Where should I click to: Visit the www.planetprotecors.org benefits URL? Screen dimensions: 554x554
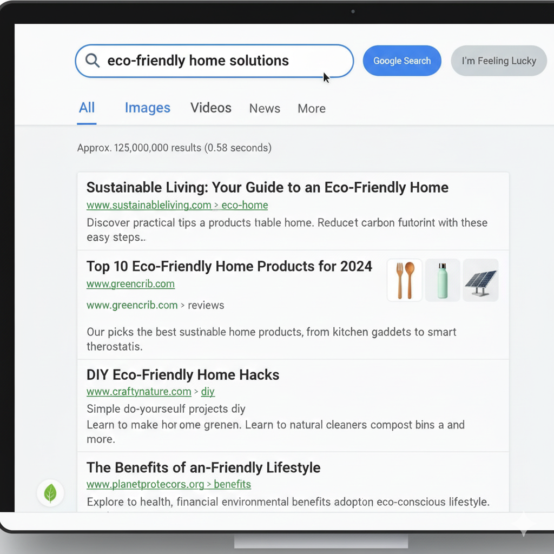[x=168, y=484]
